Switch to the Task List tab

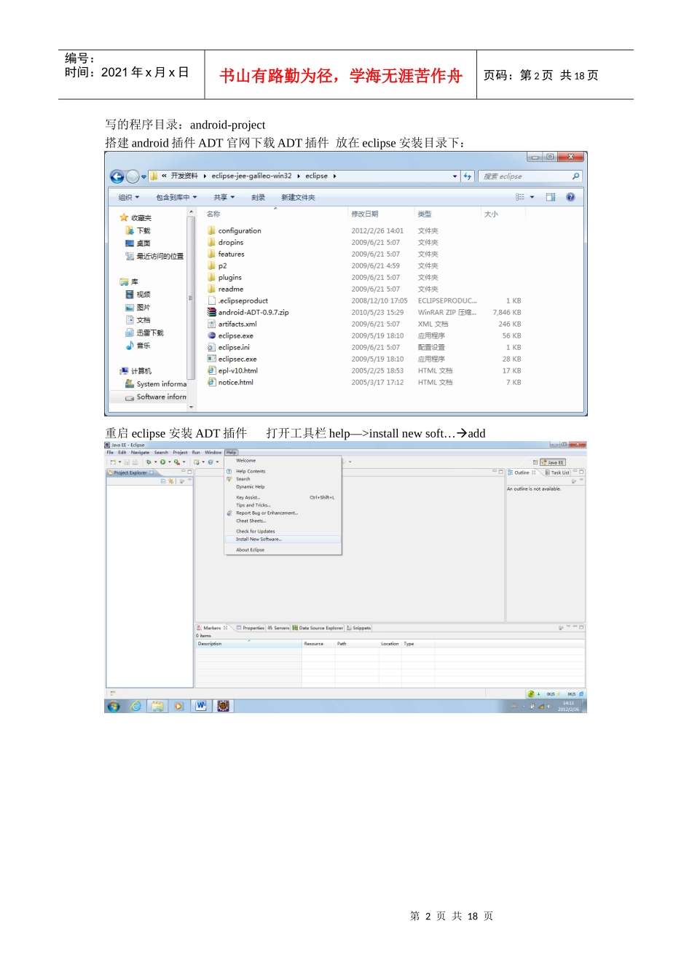[557, 472]
